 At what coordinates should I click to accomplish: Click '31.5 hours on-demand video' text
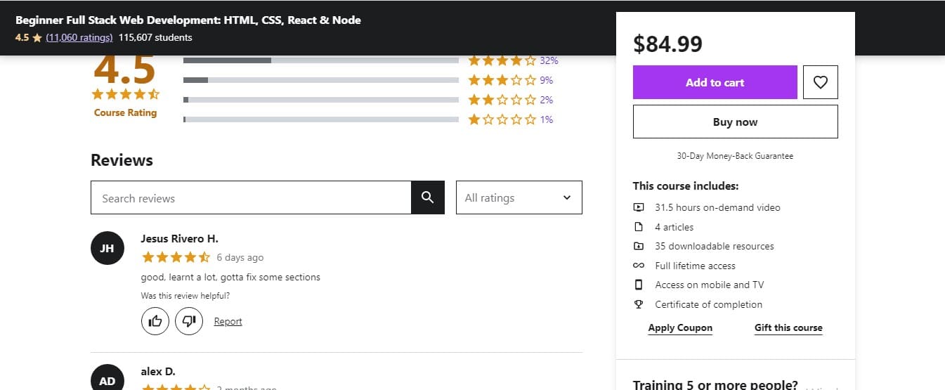point(717,207)
